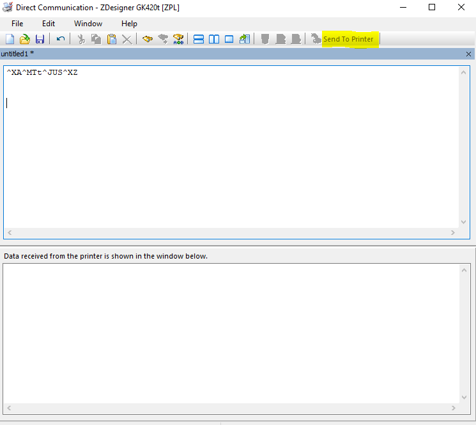476x425 pixels.
Task: Click the Find icon in toolbar
Action: pos(148,39)
